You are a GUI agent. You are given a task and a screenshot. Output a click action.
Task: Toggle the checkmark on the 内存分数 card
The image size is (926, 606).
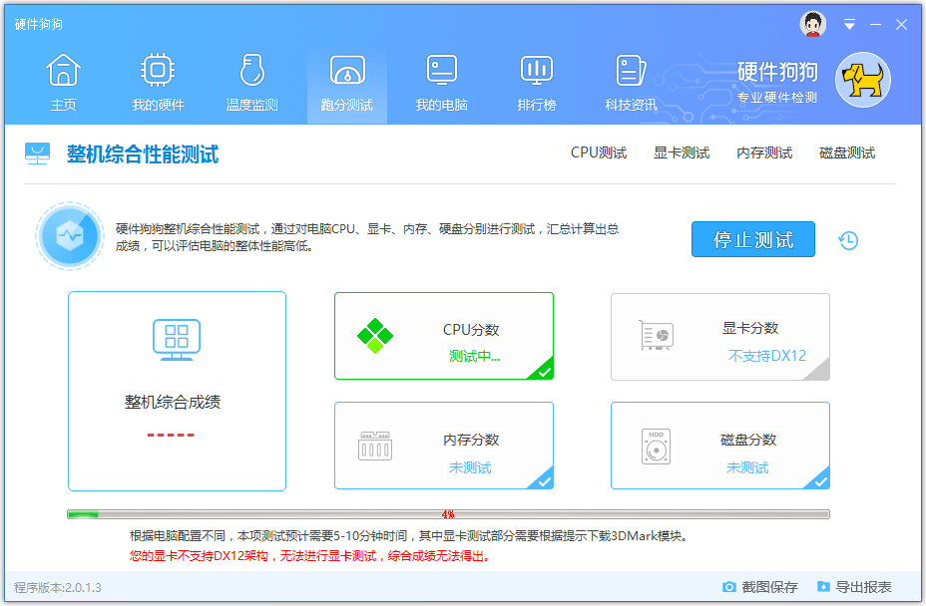[546, 483]
